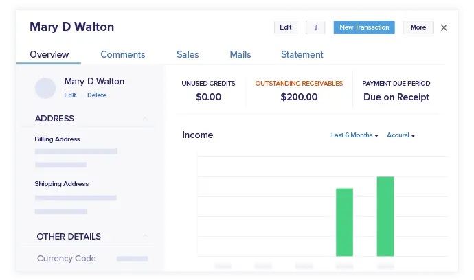
Task: Open the Sales tab
Action: click(188, 54)
